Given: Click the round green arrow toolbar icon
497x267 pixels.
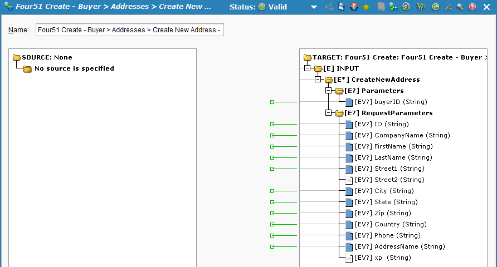Looking at the screenshot, I should click(x=435, y=7).
